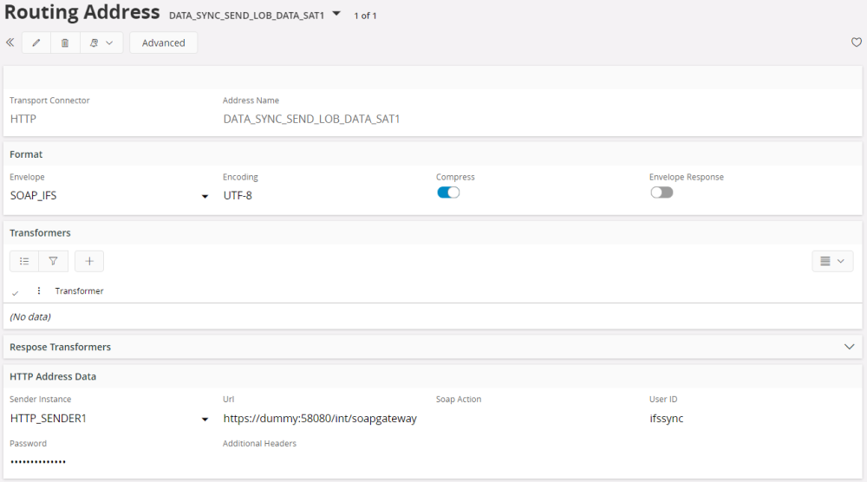867x482 pixels.
Task: Open the Sender Instance HTTP_SENDER1 dropdown
Action: 205,420
